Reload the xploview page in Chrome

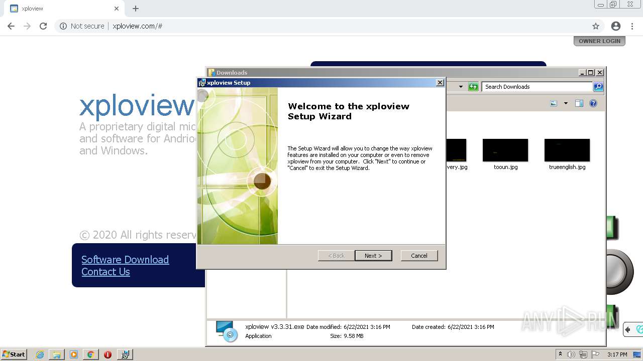coord(43,26)
